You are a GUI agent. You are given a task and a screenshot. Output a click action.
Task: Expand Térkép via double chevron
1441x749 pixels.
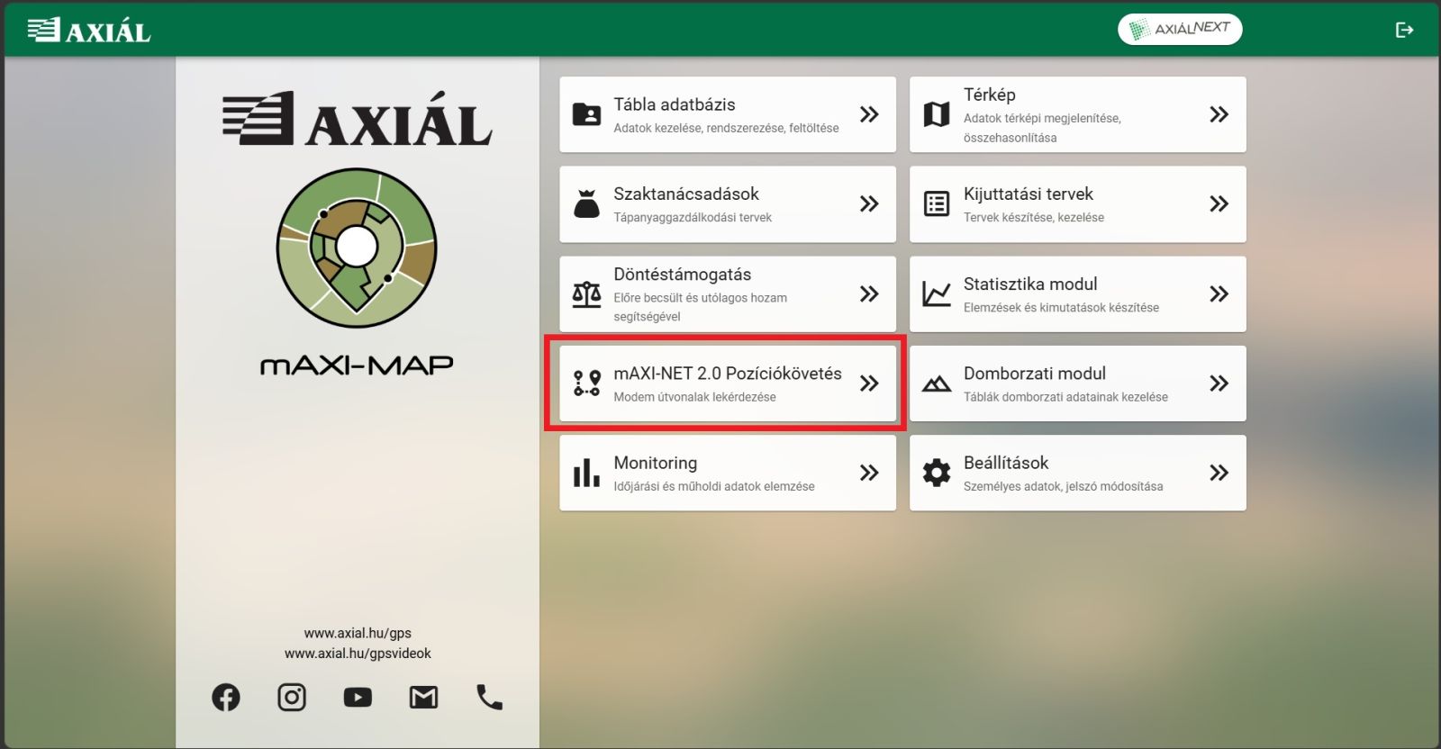click(x=1219, y=114)
